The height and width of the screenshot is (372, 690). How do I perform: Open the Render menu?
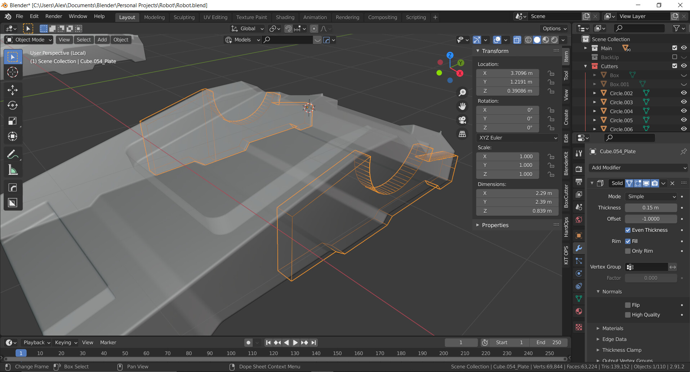54,16
